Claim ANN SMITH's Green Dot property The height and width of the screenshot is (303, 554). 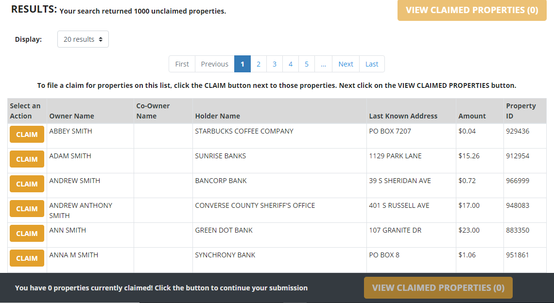(x=27, y=233)
